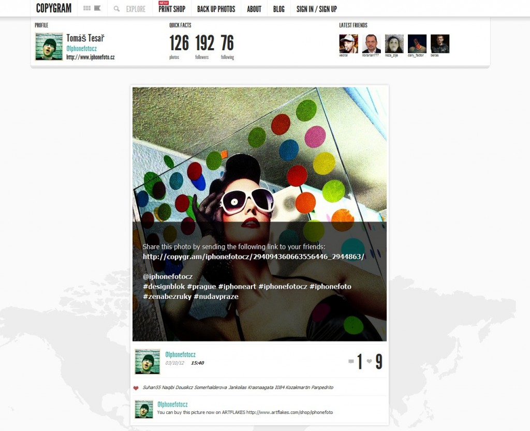
Task: Click liker name Suhan55
Action: point(152,388)
